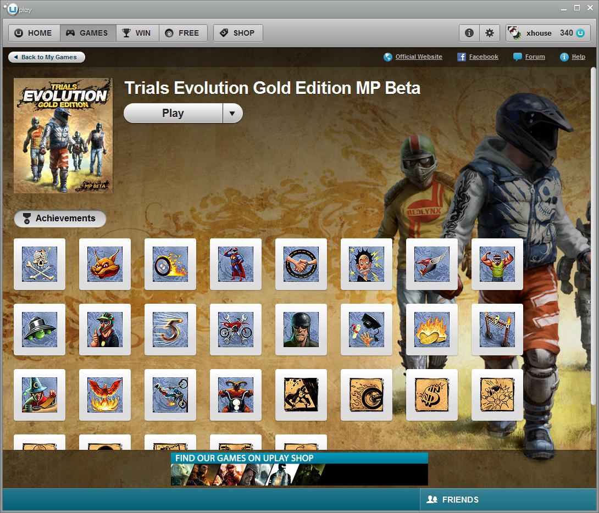Viewport: 599px width, 513px height.
Task: Click the vertical page scrollbar
Action: coord(594,237)
